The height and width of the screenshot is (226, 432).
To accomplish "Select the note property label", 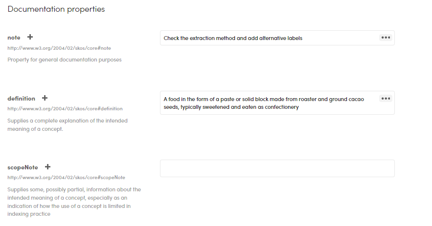I will 14,38.
